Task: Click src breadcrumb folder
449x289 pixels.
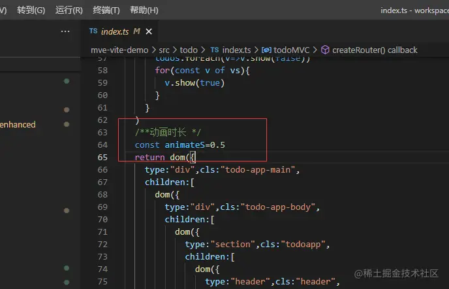Action: point(164,50)
